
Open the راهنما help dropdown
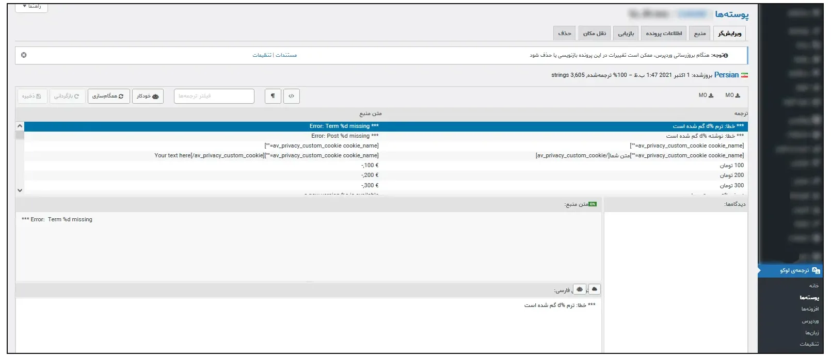point(31,7)
